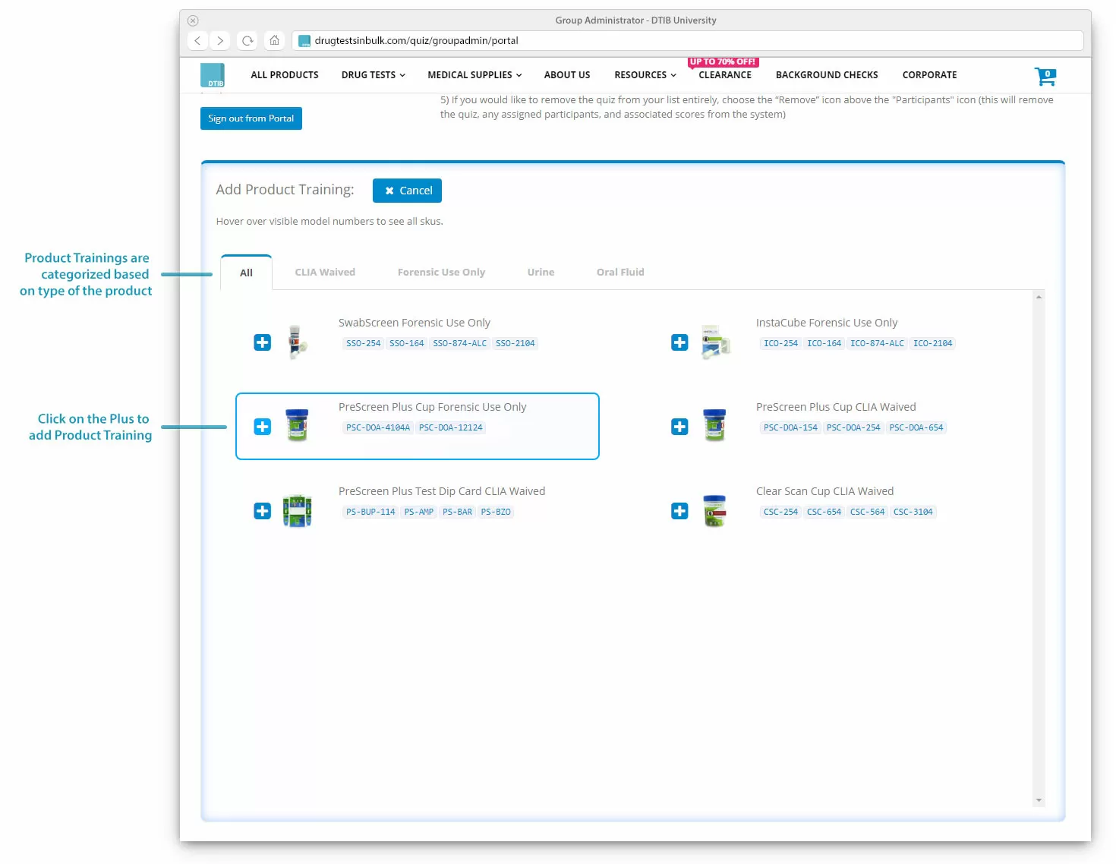Viewport: 1116px width, 864px height.
Task: Click plus for PreScreen Plus Cup CLIA Waived
Action: point(679,427)
